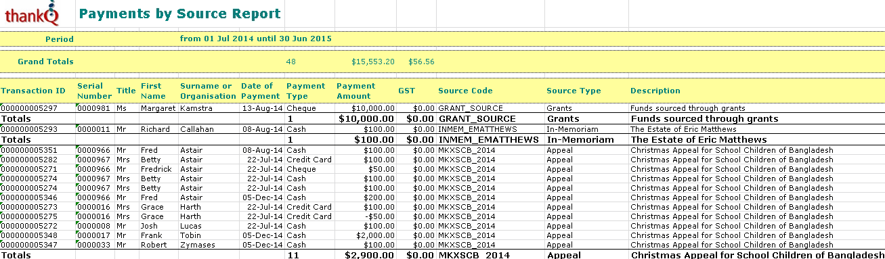This screenshot has width=885, height=259.
Task: Select the Payment Type column header
Action: (306, 91)
